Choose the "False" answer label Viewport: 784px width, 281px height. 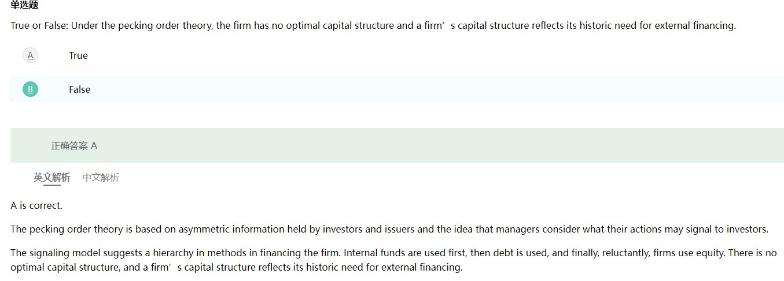[x=80, y=89]
